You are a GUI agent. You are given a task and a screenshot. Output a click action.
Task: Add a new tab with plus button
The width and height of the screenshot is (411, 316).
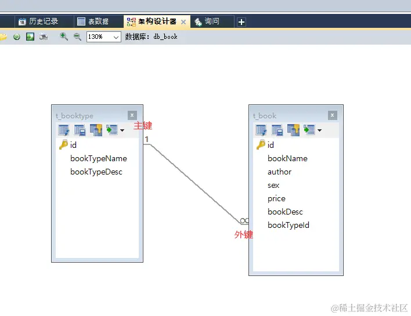click(241, 22)
